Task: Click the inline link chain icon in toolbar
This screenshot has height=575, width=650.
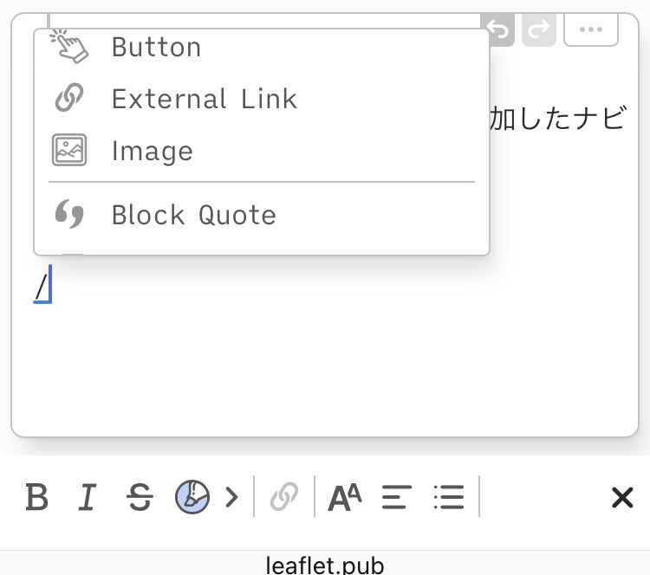Action: point(283,498)
